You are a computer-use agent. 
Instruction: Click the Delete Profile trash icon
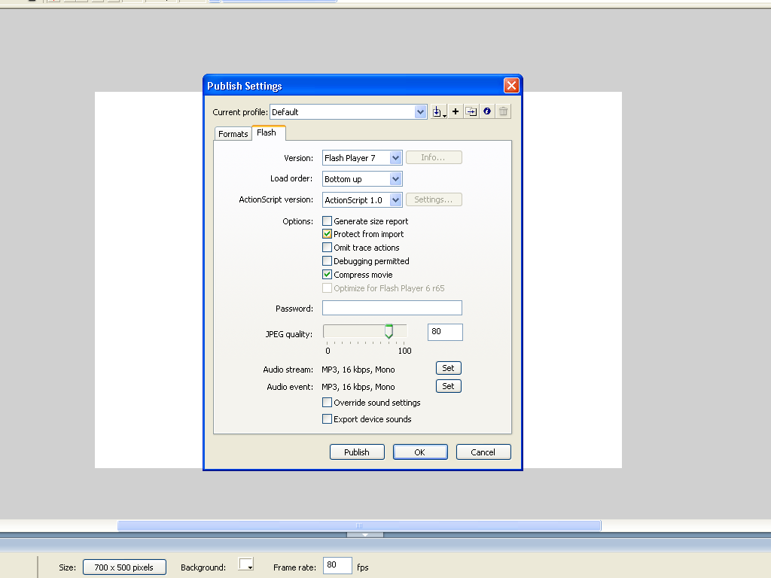[503, 111]
